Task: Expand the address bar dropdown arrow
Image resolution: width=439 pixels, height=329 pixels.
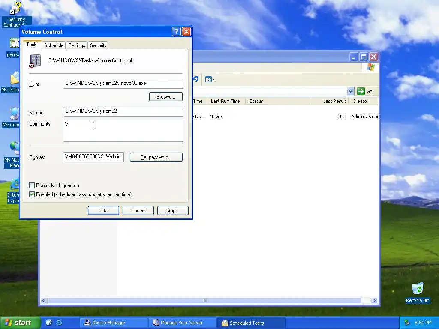Action: pyautogui.click(x=350, y=91)
